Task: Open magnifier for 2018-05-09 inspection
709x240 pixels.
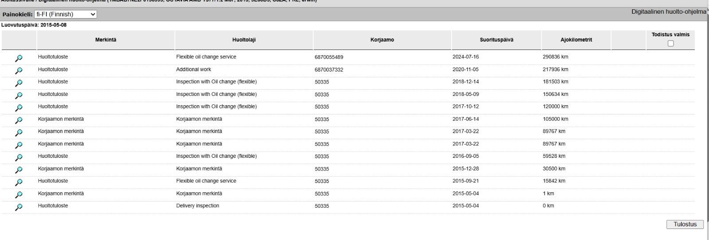Action: [x=19, y=95]
